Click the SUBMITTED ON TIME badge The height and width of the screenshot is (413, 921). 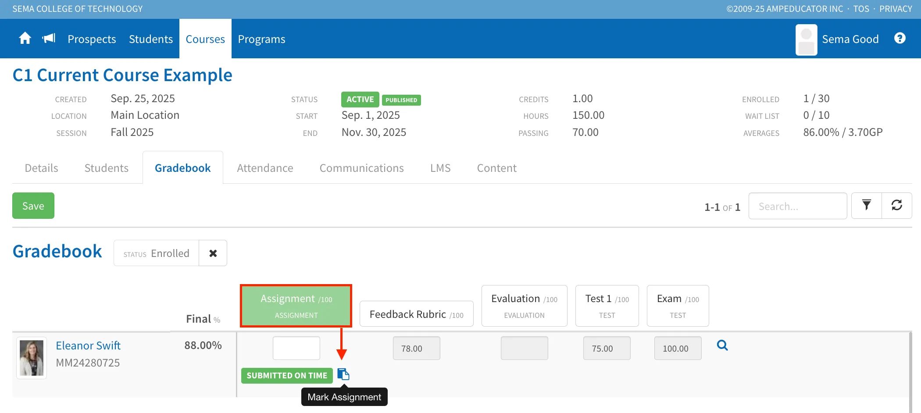click(287, 376)
